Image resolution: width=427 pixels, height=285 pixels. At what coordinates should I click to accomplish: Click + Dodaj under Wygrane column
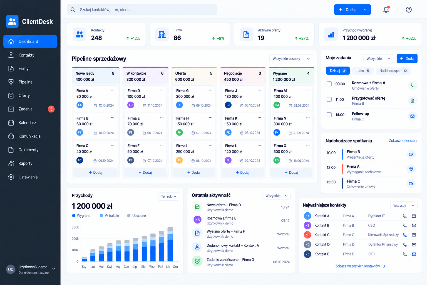[291, 173]
